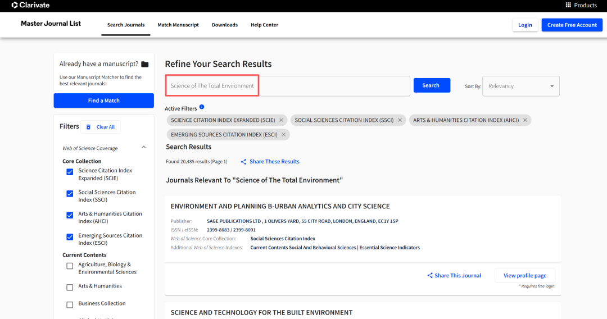Click the share icon for this journal
The width and height of the screenshot is (607, 319).
pos(430,276)
